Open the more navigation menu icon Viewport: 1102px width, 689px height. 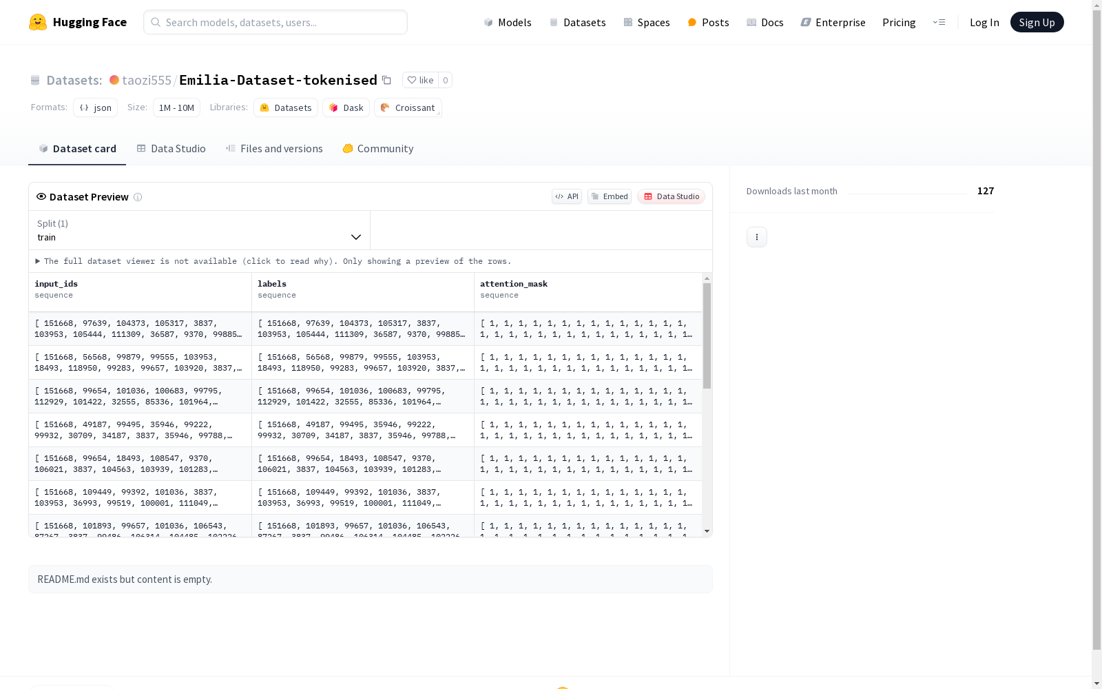click(939, 22)
